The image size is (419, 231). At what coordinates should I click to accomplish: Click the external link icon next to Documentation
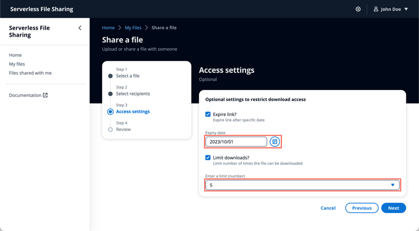(x=45, y=95)
